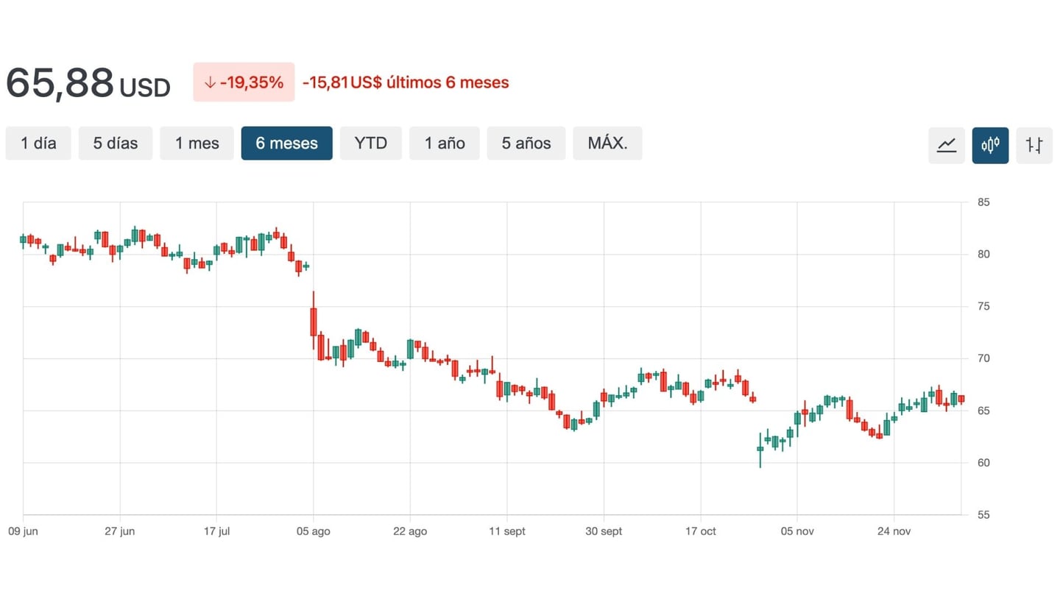Switch to the 1 mes range
The width and height of the screenshot is (1060, 596).
[x=197, y=143]
